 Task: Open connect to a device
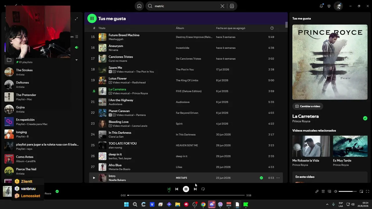coord(329,192)
